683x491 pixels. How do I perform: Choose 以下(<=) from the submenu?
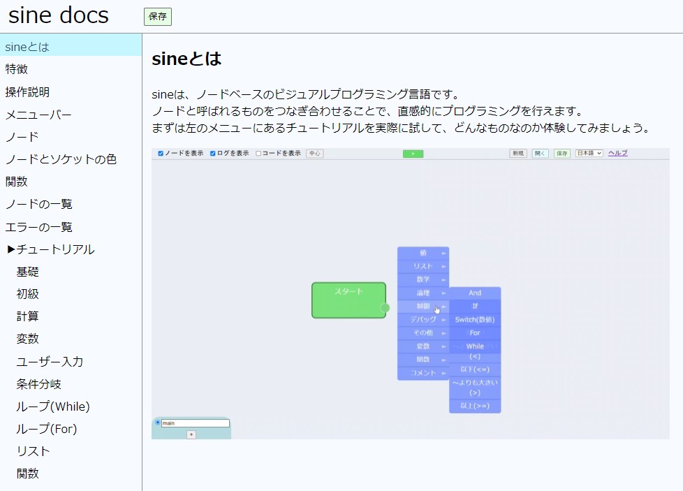point(475,369)
